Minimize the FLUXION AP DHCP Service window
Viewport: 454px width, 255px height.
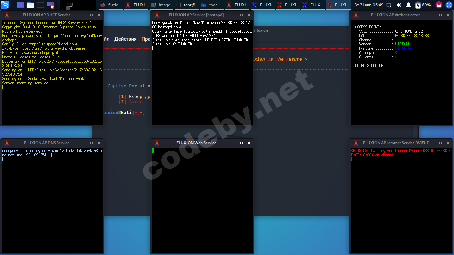click(84, 15)
